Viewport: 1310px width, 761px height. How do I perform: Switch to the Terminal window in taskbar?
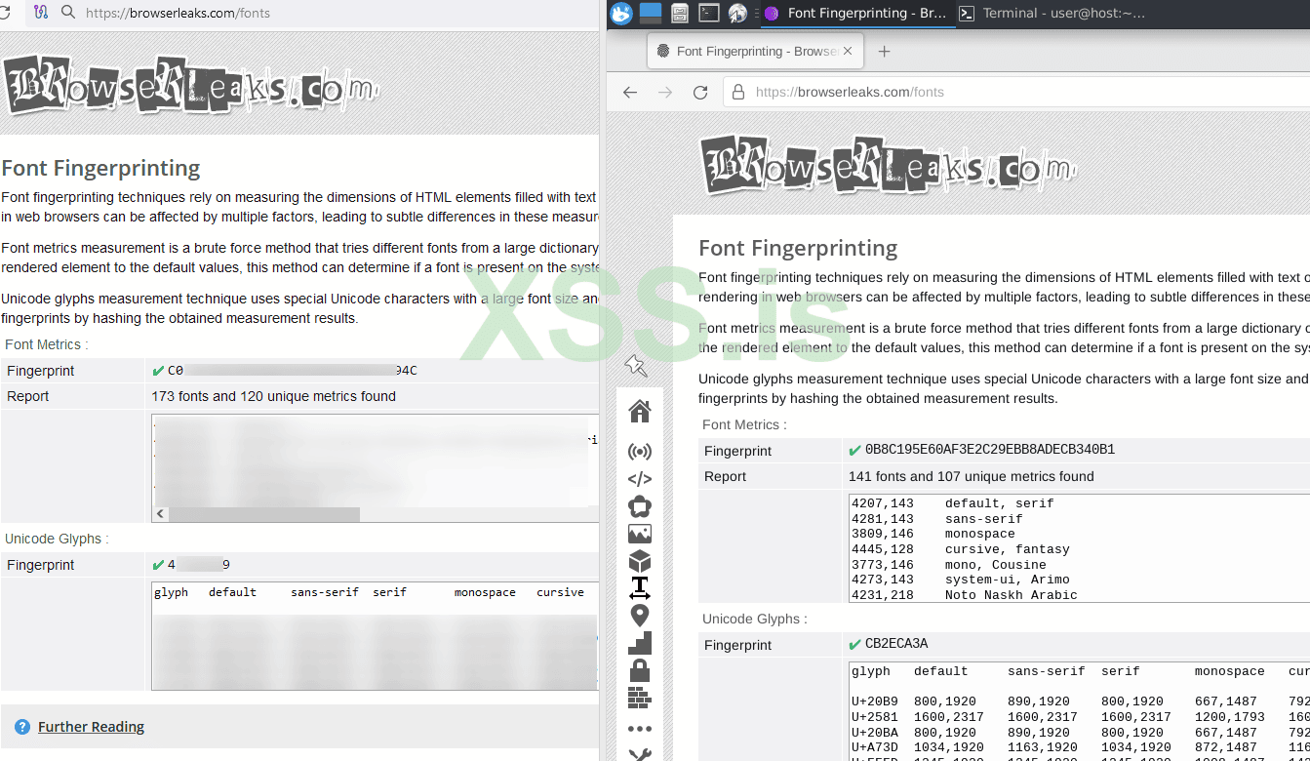click(x=1052, y=14)
